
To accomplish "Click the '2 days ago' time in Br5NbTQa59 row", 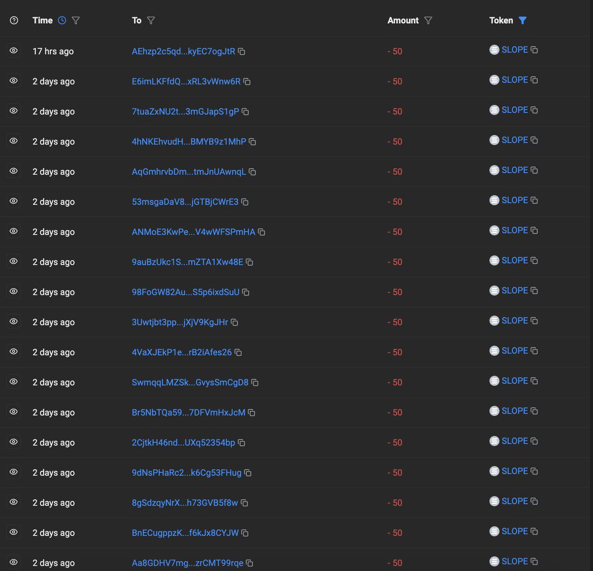I will pyautogui.click(x=53, y=413).
